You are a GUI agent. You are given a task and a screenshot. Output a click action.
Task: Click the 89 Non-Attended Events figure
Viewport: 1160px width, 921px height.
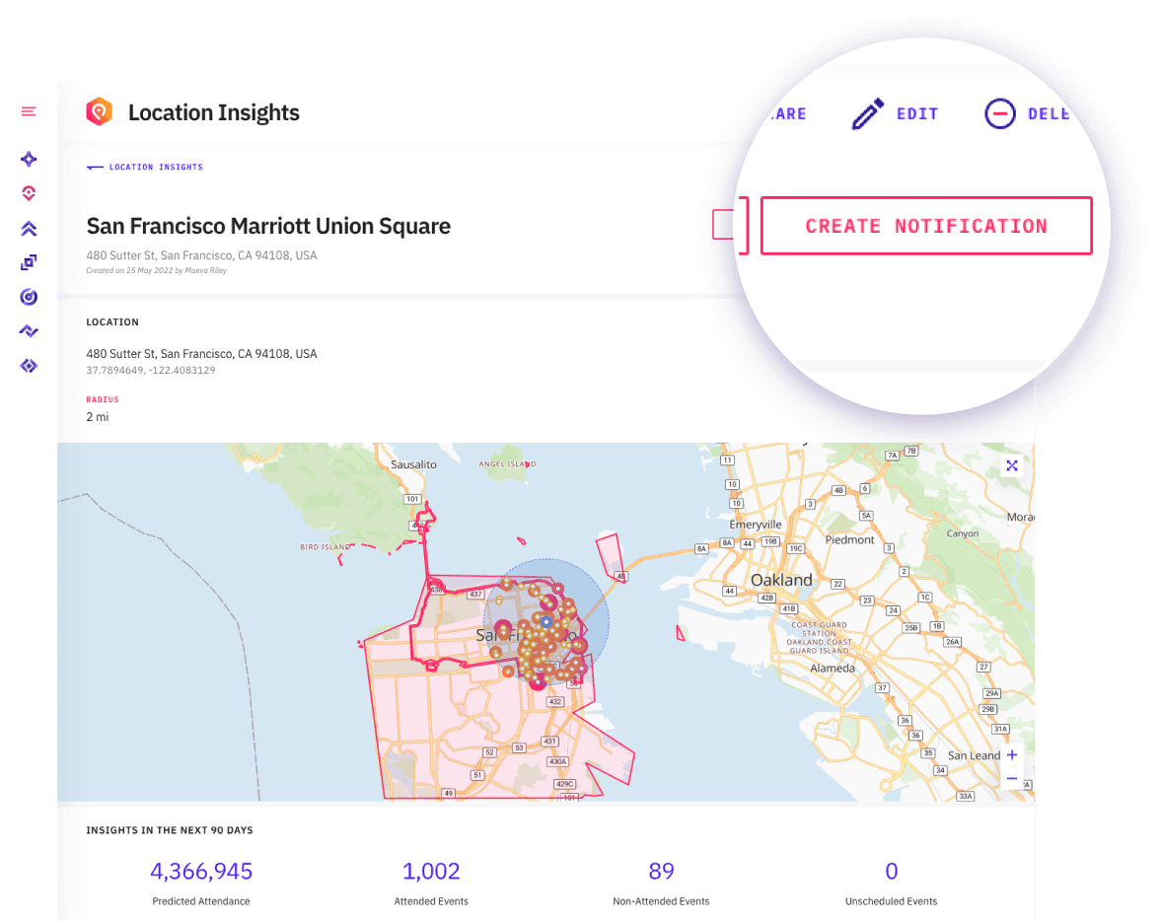tap(661, 872)
